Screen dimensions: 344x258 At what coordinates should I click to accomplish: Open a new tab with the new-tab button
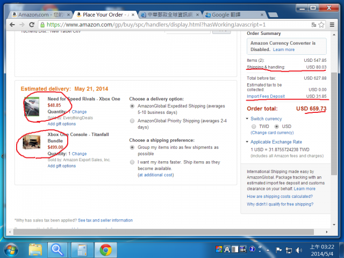(x=273, y=15)
